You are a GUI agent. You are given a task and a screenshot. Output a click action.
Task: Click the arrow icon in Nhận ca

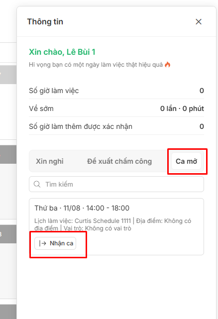42,243
